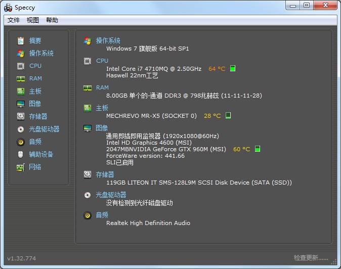Click the speaker icon beside 音频 heading
341x269 pixels.
88,215
